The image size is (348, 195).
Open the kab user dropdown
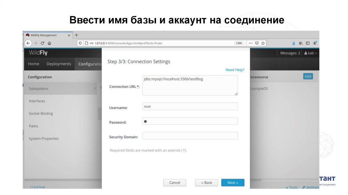pos(311,53)
